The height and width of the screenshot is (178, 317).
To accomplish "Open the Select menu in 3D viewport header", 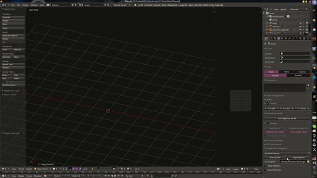I will 21,169.
